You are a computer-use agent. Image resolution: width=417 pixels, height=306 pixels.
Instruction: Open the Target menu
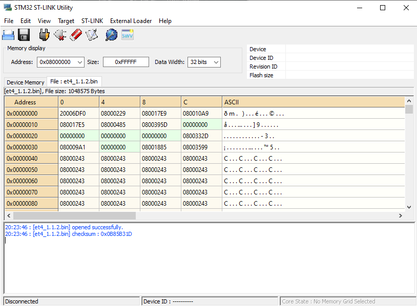pyautogui.click(x=66, y=21)
